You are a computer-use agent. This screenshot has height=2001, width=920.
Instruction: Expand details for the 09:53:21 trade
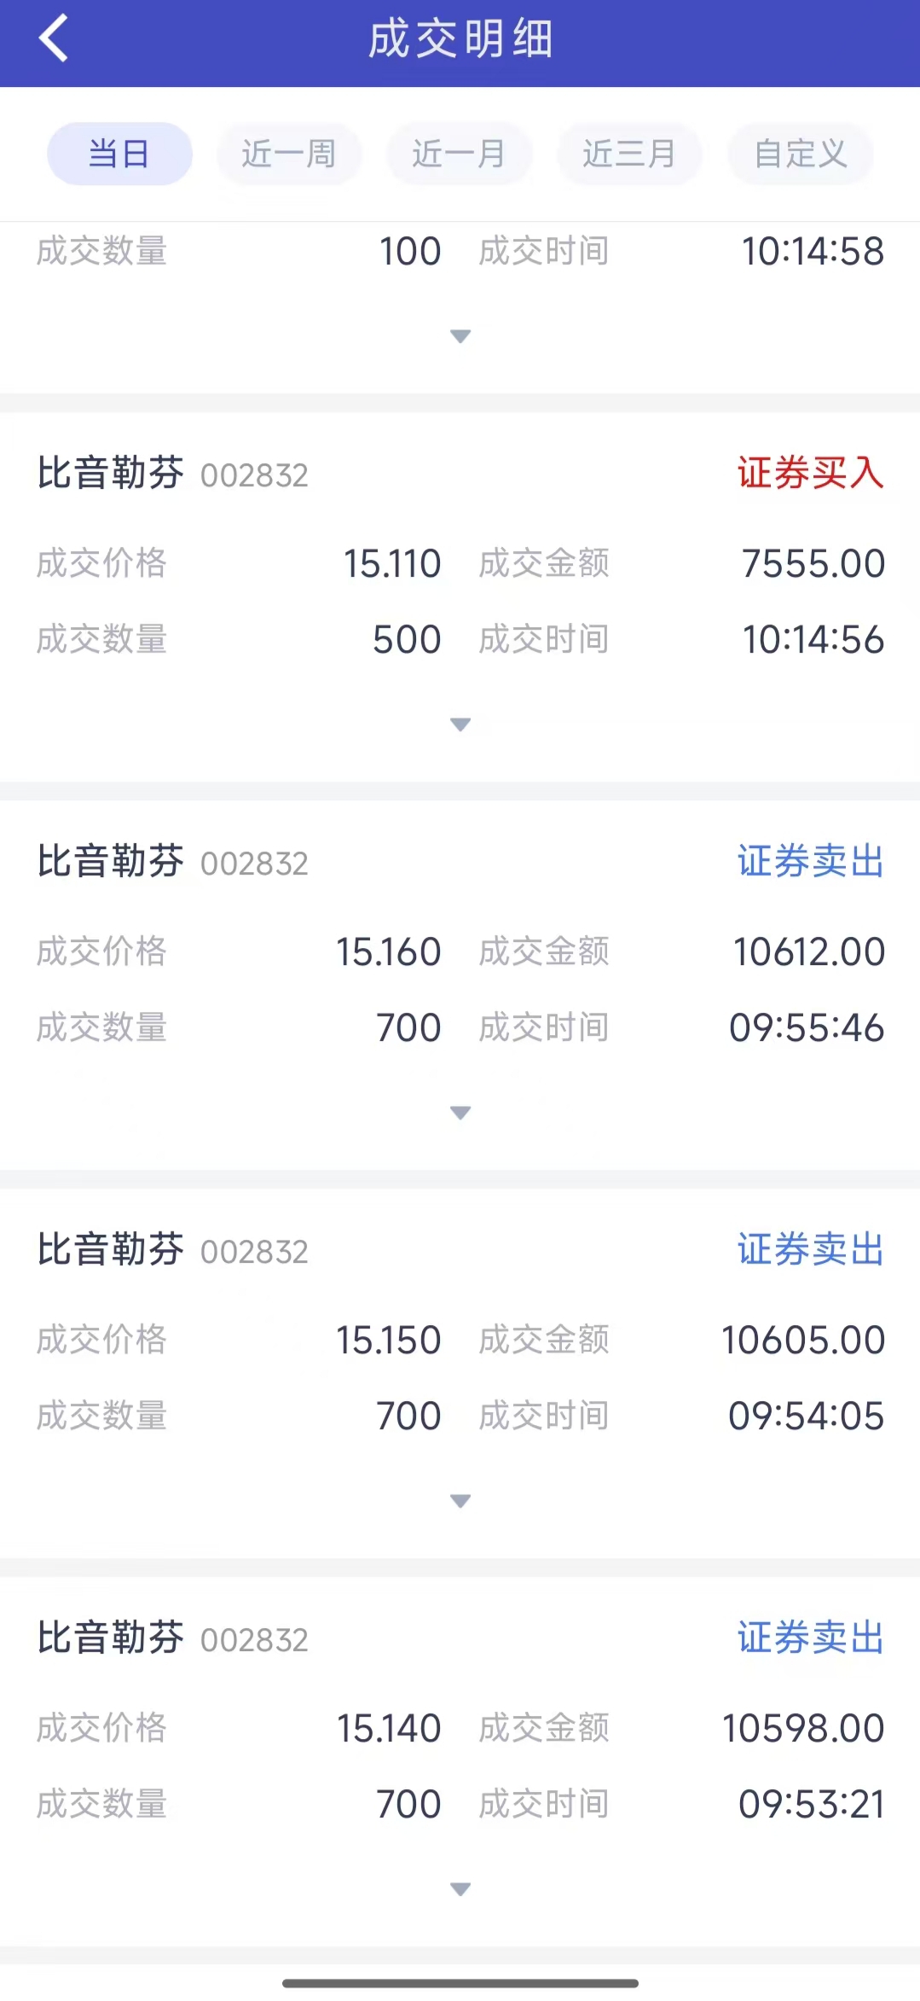460,1889
